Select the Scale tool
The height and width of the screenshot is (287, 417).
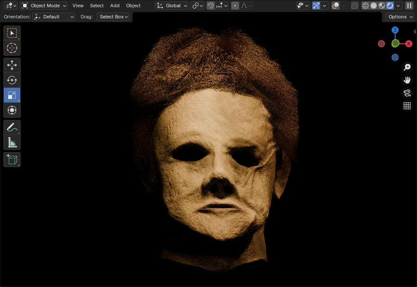coord(12,95)
